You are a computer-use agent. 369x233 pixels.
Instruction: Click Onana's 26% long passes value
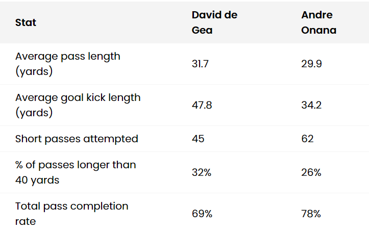(x=311, y=172)
